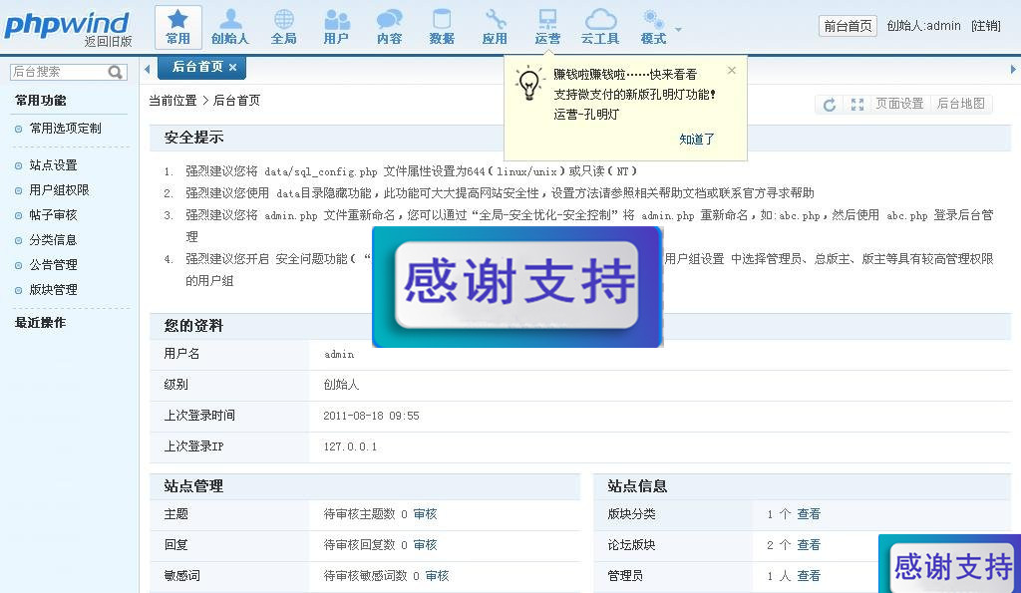Screen dimensions: 1021x593
Task: Click the lightbulb icon in the popup
Action: click(x=528, y=84)
